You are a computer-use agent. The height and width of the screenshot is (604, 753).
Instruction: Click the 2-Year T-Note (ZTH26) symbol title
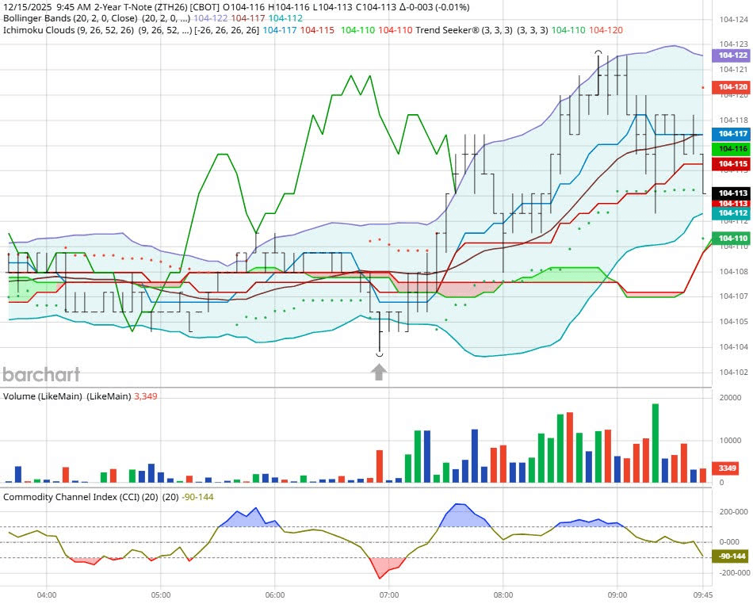point(141,7)
